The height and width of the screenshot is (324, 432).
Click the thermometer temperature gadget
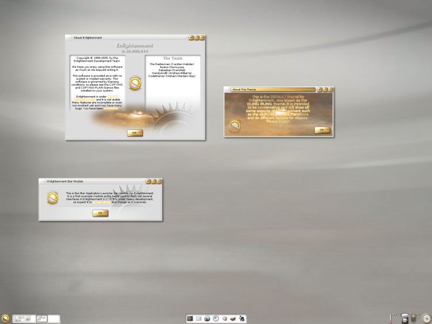click(391, 318)
